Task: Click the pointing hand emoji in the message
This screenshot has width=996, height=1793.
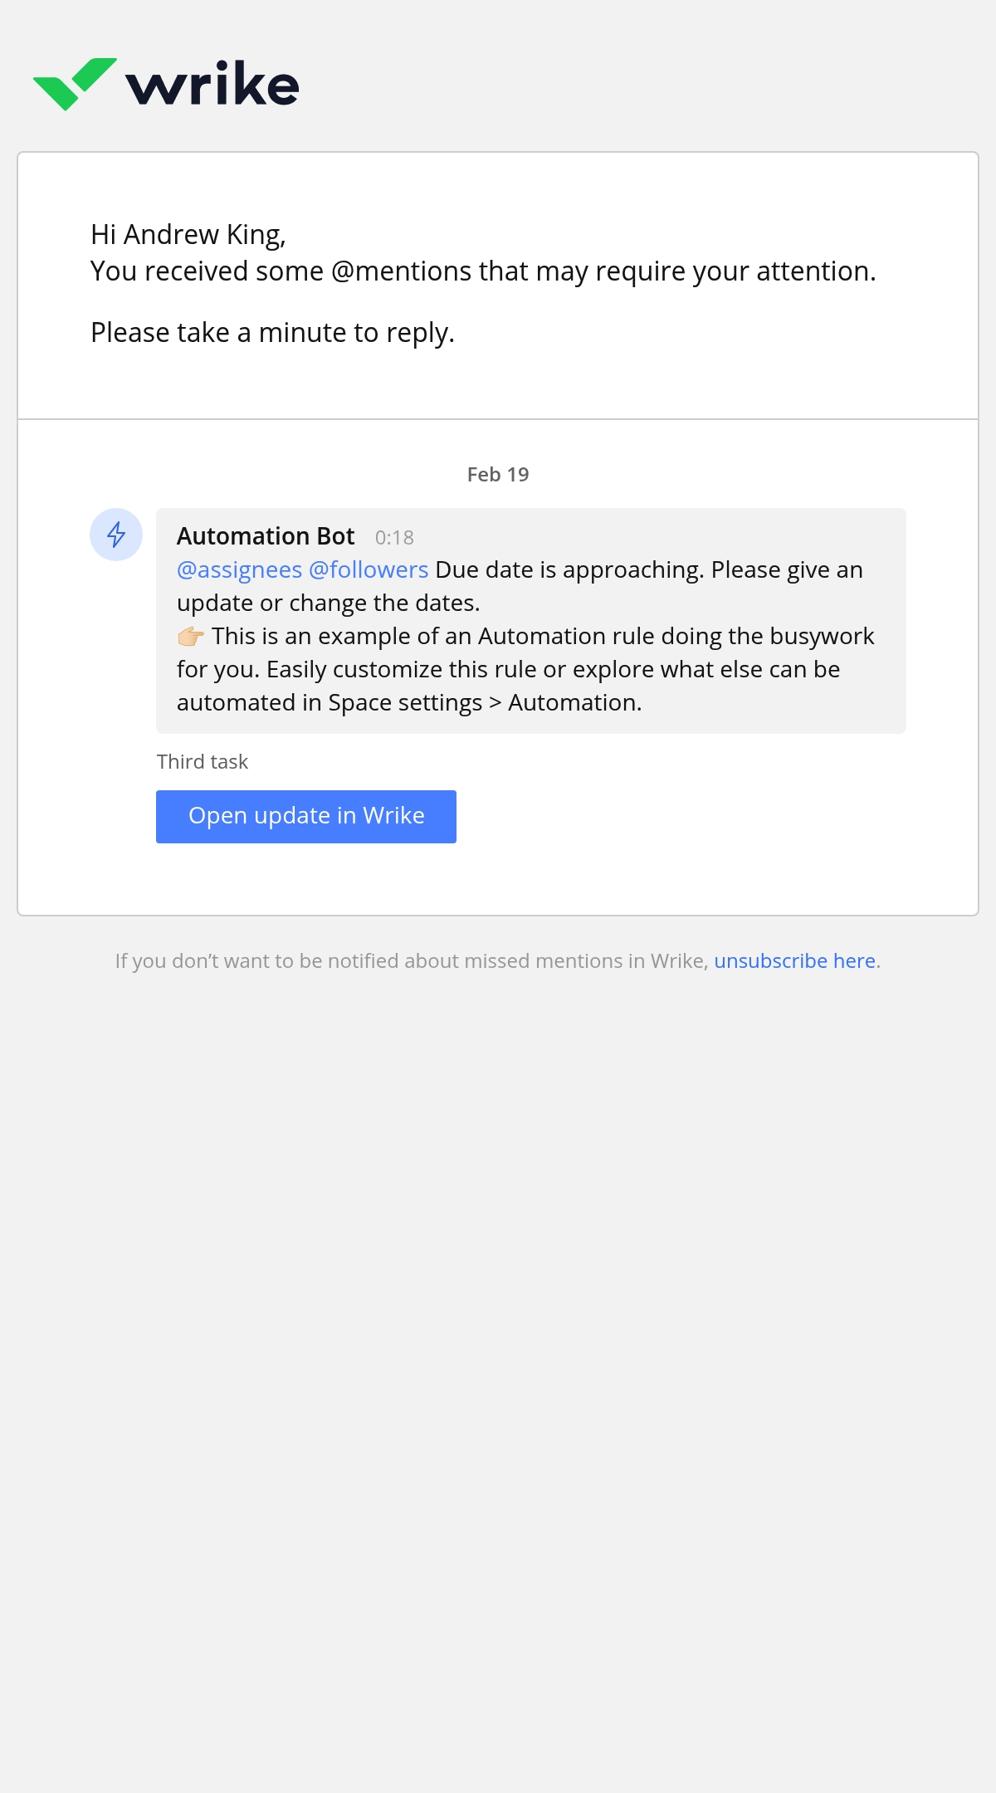Action: tap(191, 637)
